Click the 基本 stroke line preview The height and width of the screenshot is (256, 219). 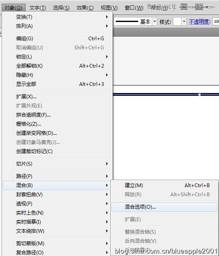coord(127,22)
